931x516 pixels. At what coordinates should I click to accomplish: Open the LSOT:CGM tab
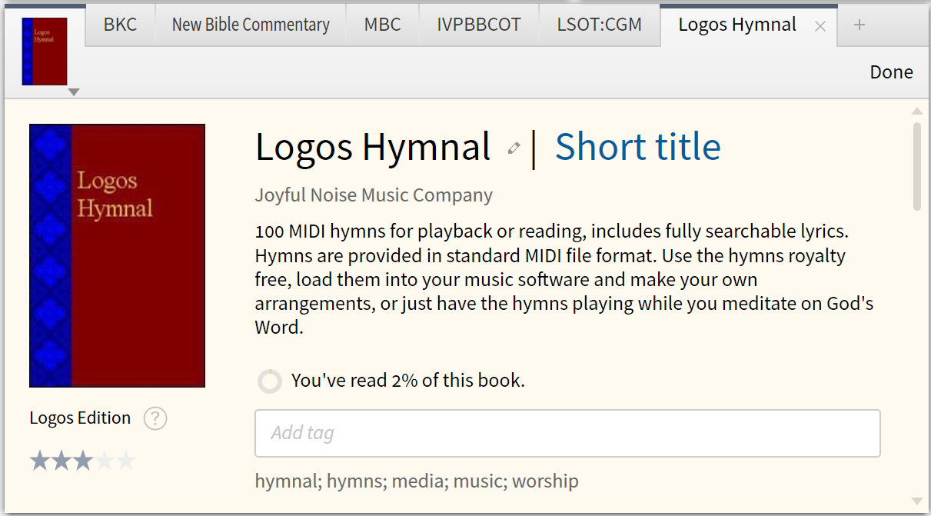[600, 25]
